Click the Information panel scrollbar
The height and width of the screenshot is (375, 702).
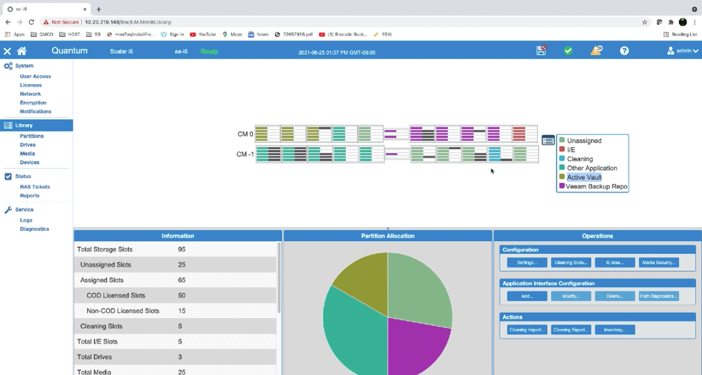point(279,278)
